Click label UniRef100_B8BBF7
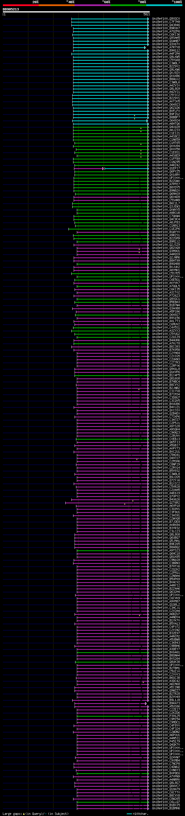 point(166,118)
